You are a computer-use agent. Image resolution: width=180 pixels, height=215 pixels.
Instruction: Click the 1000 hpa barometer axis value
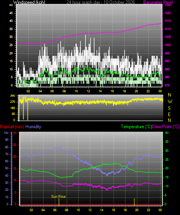point(168,45)
